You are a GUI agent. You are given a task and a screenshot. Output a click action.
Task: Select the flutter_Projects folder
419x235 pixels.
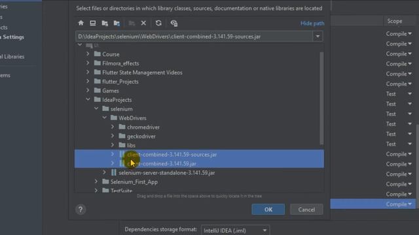click(120, 82)
